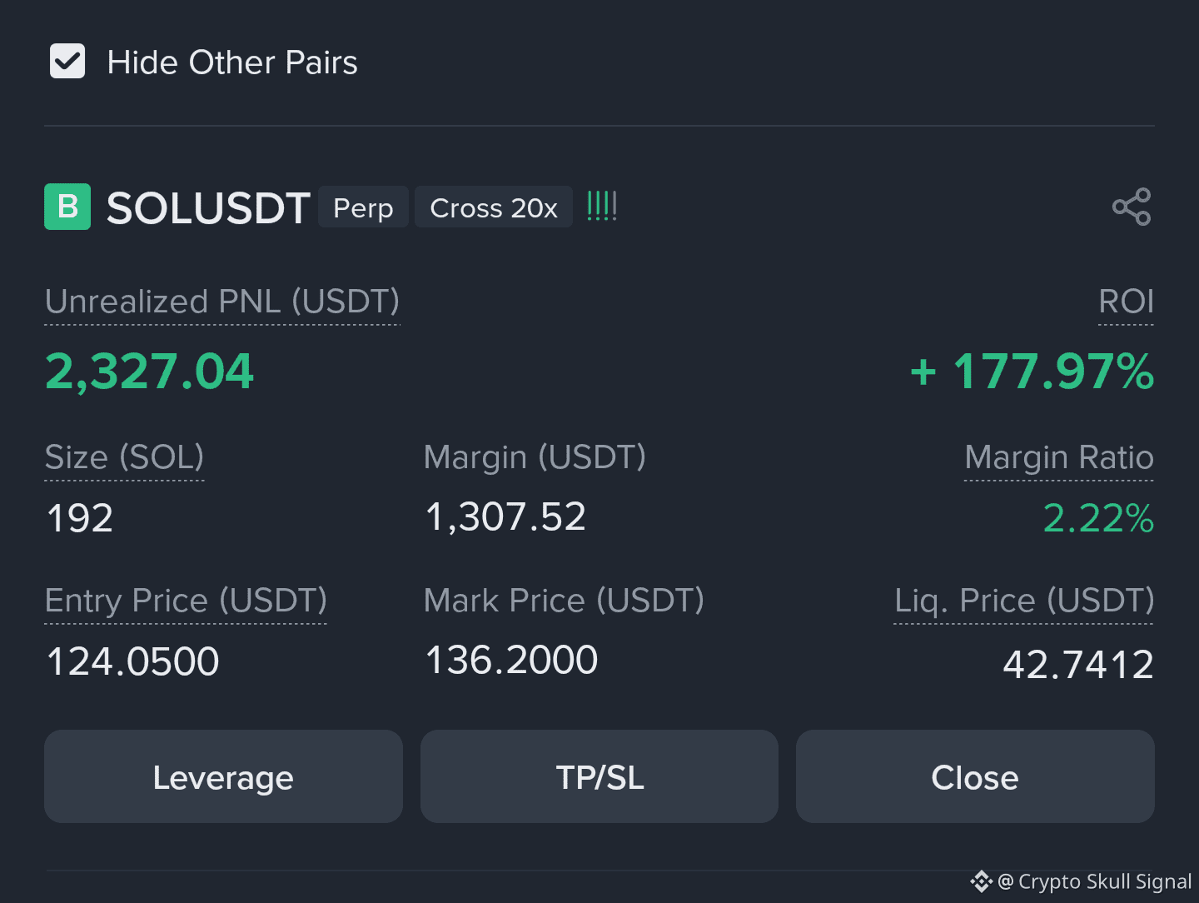Click the Binance logo beside SOLUSDT
1199x903 pixels.
click(67, 207)
